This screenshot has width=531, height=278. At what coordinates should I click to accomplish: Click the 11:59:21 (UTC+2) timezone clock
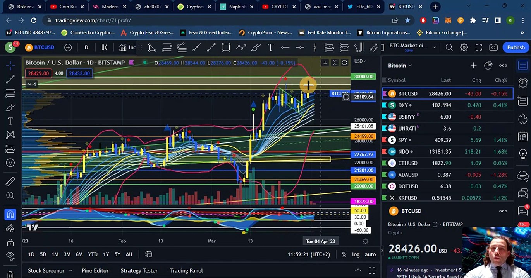coord(309,254)
